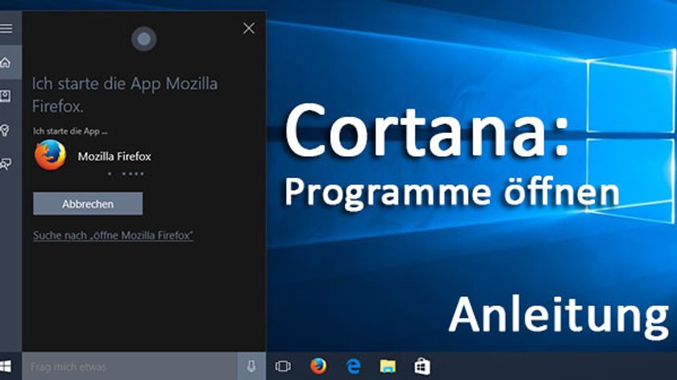Open link Suche nach öffne Mozilla Firefox

point(113,236)
